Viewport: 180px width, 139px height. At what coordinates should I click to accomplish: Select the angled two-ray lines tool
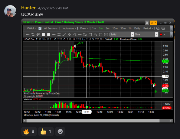pyautogui.click(x=85, y=34)
